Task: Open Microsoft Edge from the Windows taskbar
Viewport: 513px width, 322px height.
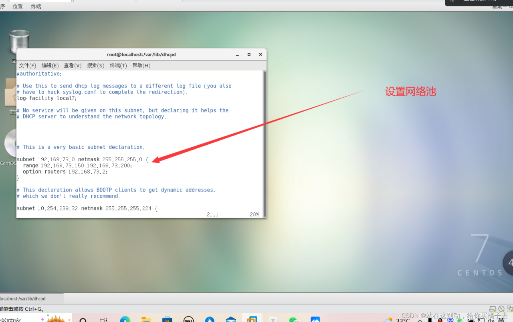Action: pyautogui.click(x=125, y=319)
